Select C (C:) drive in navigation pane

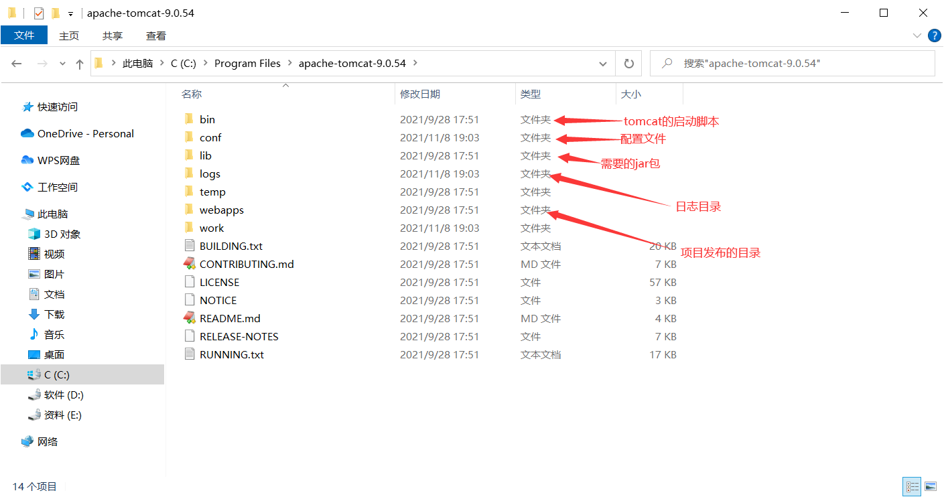82,374
